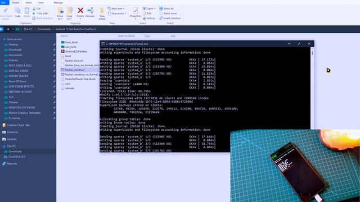The width and height of the screenshot is (360, 202).
Task: Open the Manage ribbon tab
Action: click(58, 2)
